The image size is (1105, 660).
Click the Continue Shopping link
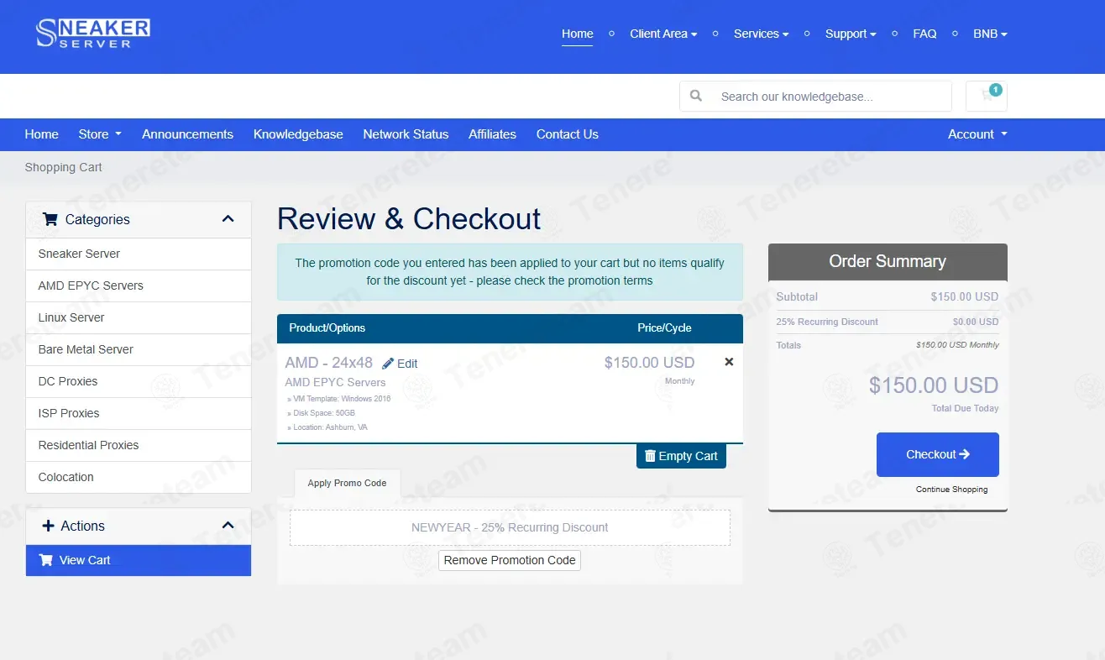[951, 490]
